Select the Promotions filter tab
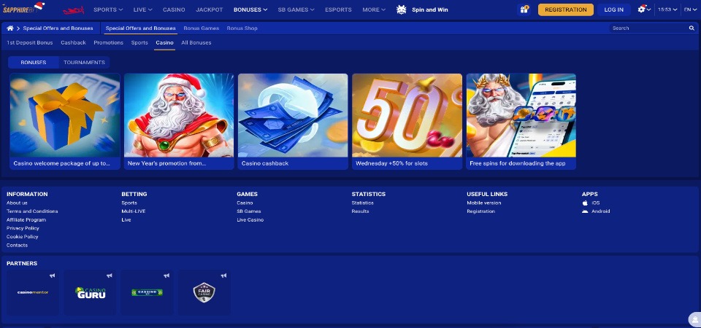This screenshot has height=328, width=701. tap(109, 43)
